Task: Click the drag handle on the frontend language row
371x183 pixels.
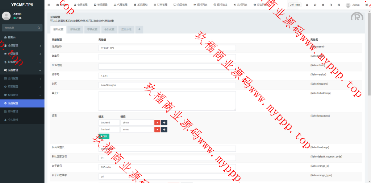Action: pos(164,130)
